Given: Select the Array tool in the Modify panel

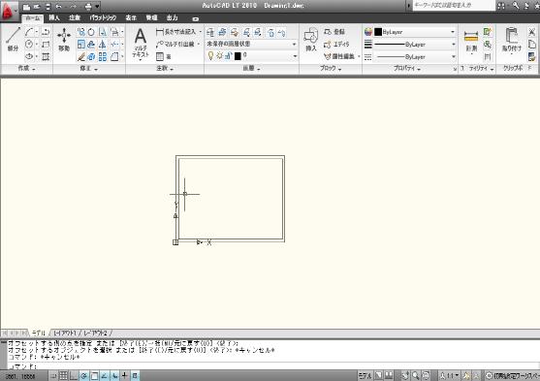Looking at the screenshot, I should (x=103, y=56).
